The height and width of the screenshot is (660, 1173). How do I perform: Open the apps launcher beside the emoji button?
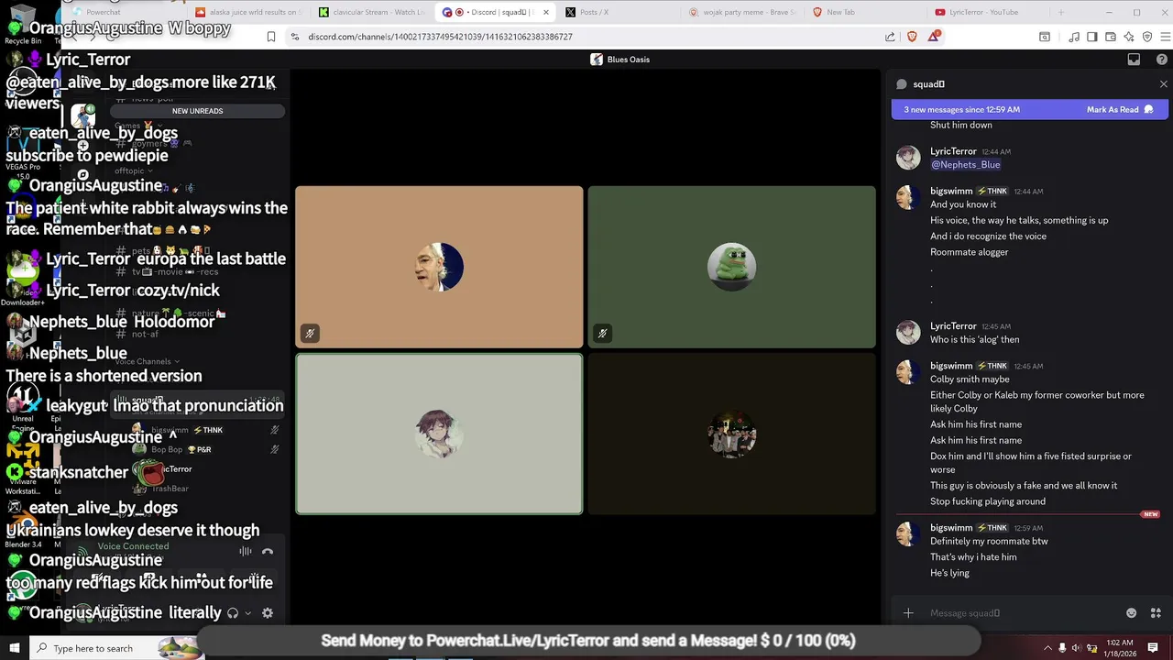tap(1156, 613)
